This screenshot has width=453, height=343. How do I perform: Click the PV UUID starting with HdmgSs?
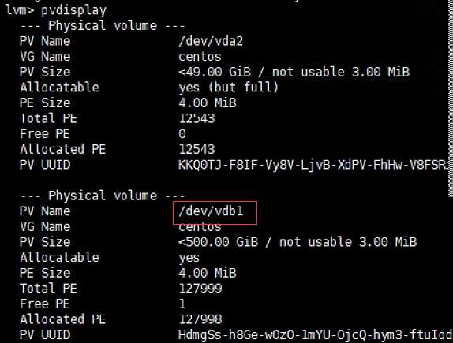315,335
